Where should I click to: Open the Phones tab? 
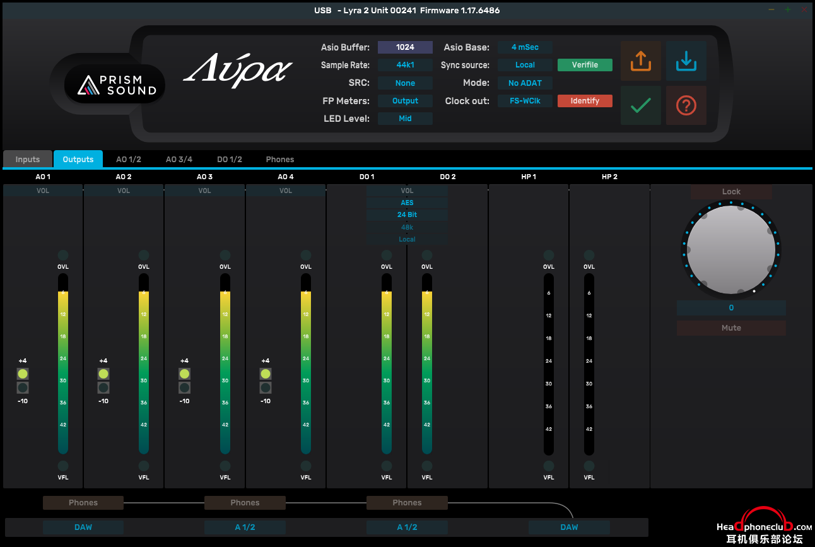pyautogui.click(x=280, y=160)
